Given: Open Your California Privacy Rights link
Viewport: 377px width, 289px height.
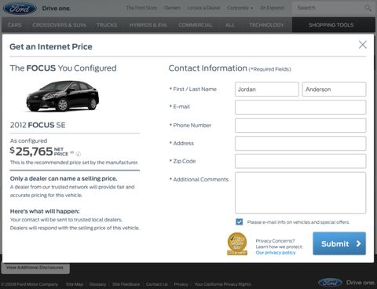Looking at the screenshot, I should tap(222, 284).
